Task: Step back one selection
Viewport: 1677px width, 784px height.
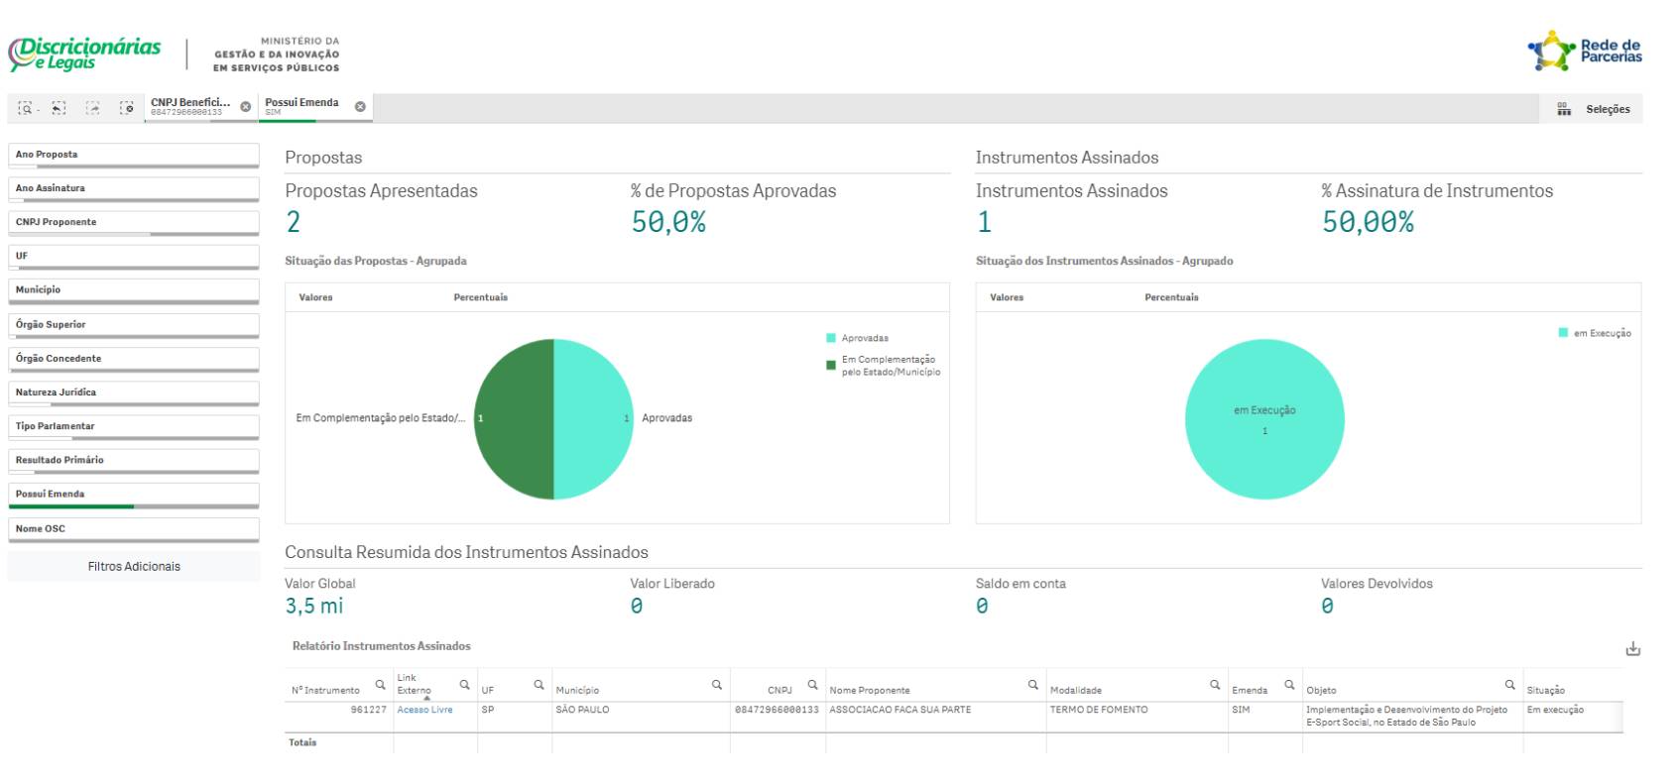Action: 60,108
